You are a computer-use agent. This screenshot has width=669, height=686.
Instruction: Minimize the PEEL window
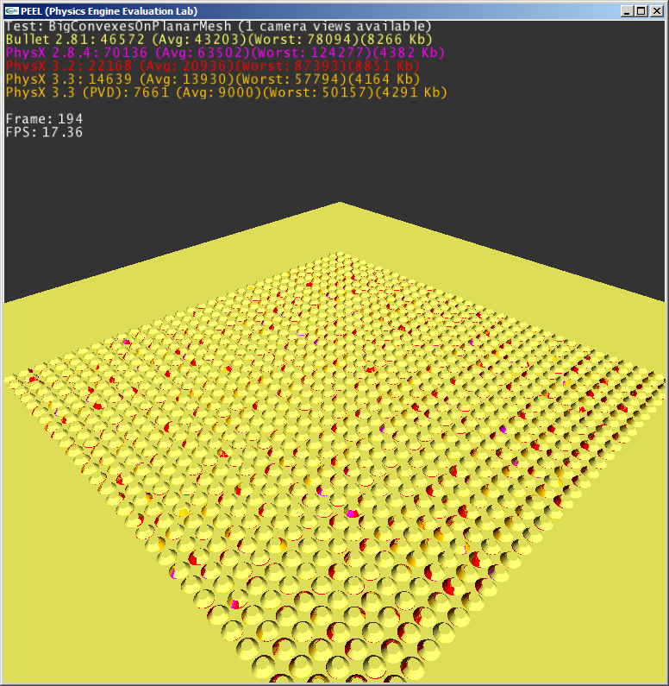tap(627, 11)
